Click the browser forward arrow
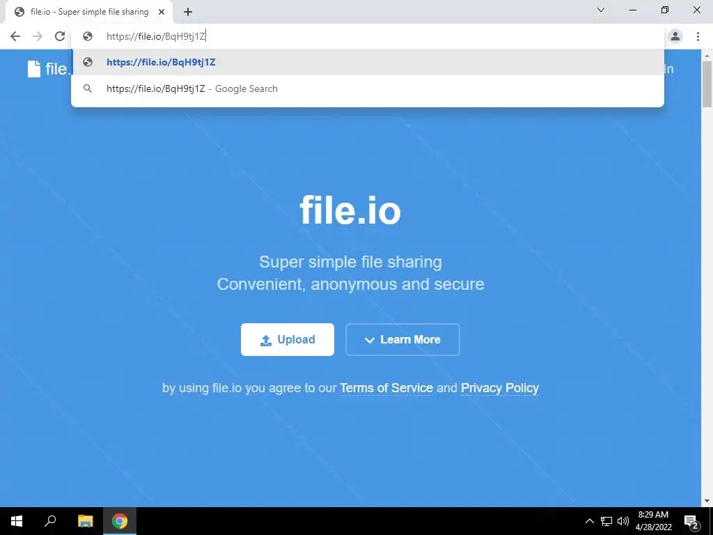Viewport: 713px width, 535px height. click(x=38, y=36)
